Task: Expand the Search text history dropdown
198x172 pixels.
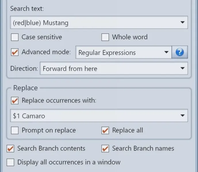Action: [182, 22]
